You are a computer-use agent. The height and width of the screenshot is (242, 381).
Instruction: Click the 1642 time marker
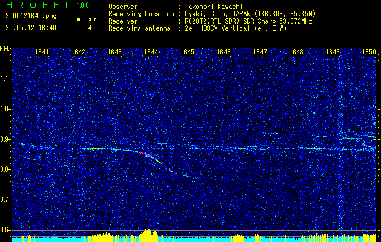pyautogui.click(x=79, y=52)
